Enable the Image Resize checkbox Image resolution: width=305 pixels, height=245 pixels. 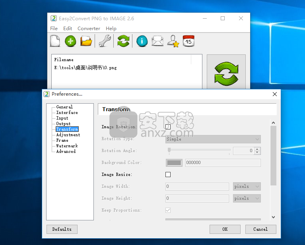tap(168, 174)
